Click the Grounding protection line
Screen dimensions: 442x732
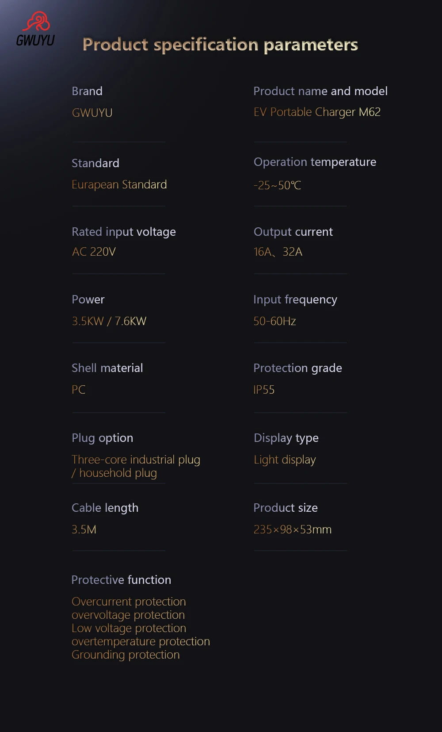point(126,655)
